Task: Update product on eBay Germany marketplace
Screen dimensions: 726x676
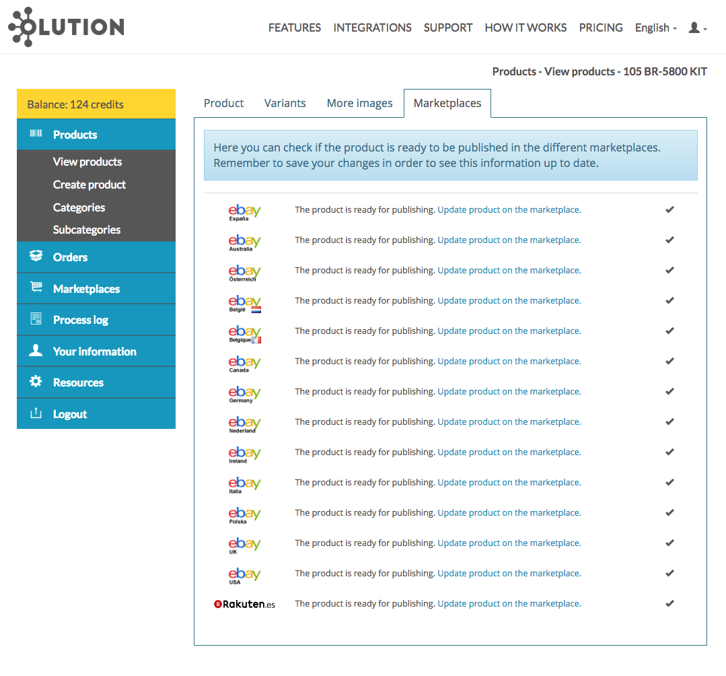Action: 509,391
